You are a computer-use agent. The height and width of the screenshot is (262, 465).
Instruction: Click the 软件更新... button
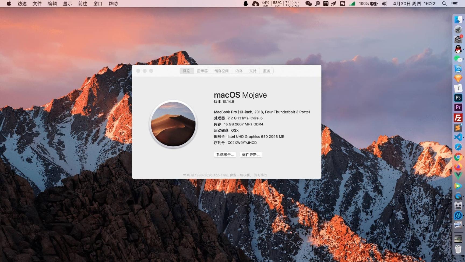tap(251, 155)
